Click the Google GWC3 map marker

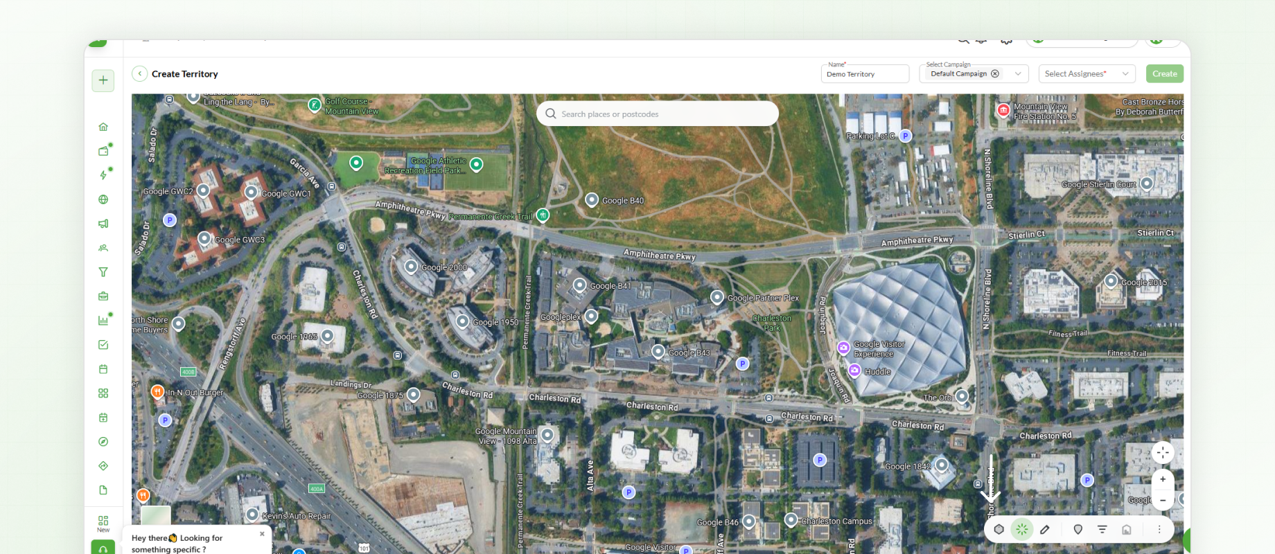[204, 238]
